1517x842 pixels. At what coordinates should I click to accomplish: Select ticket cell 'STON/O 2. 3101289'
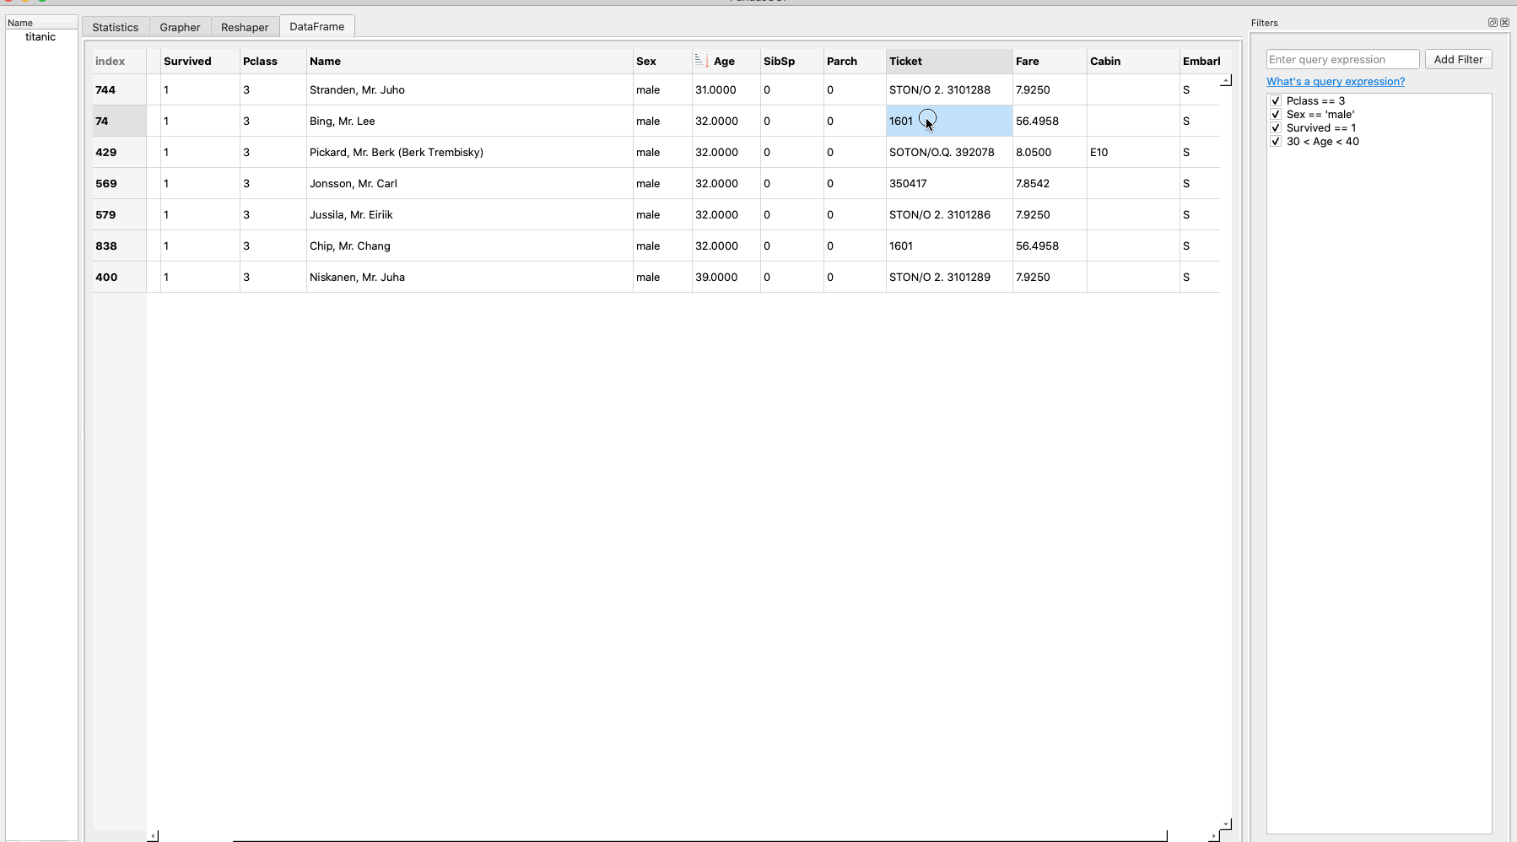[x=949, y=277]
